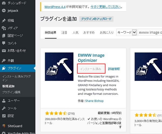
Task: Click star rating on second plugin card
Action: pyautogui.click(x=146, y=115)
